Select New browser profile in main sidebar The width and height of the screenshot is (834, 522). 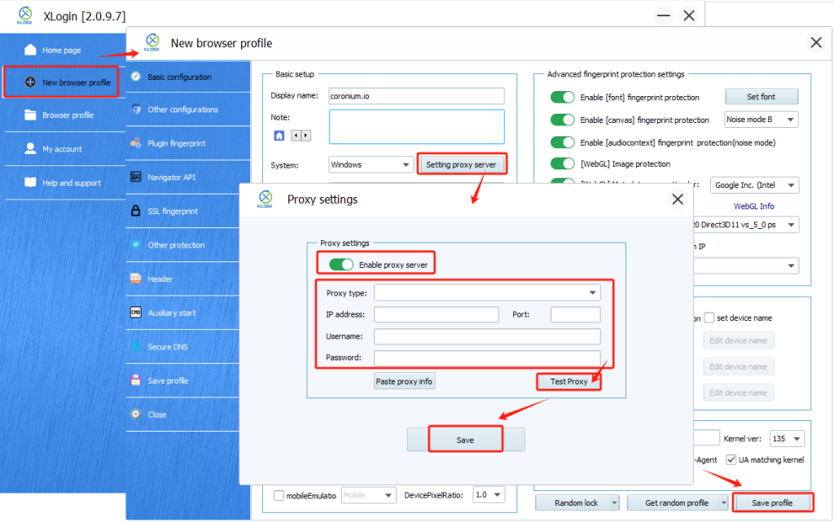coord(61,82)
